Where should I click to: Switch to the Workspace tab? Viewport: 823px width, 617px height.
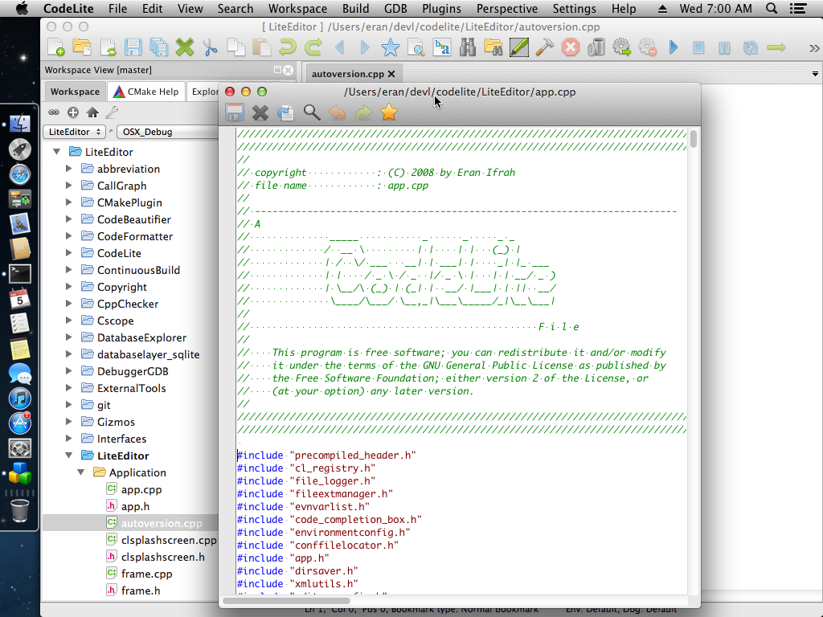[75, 92]
